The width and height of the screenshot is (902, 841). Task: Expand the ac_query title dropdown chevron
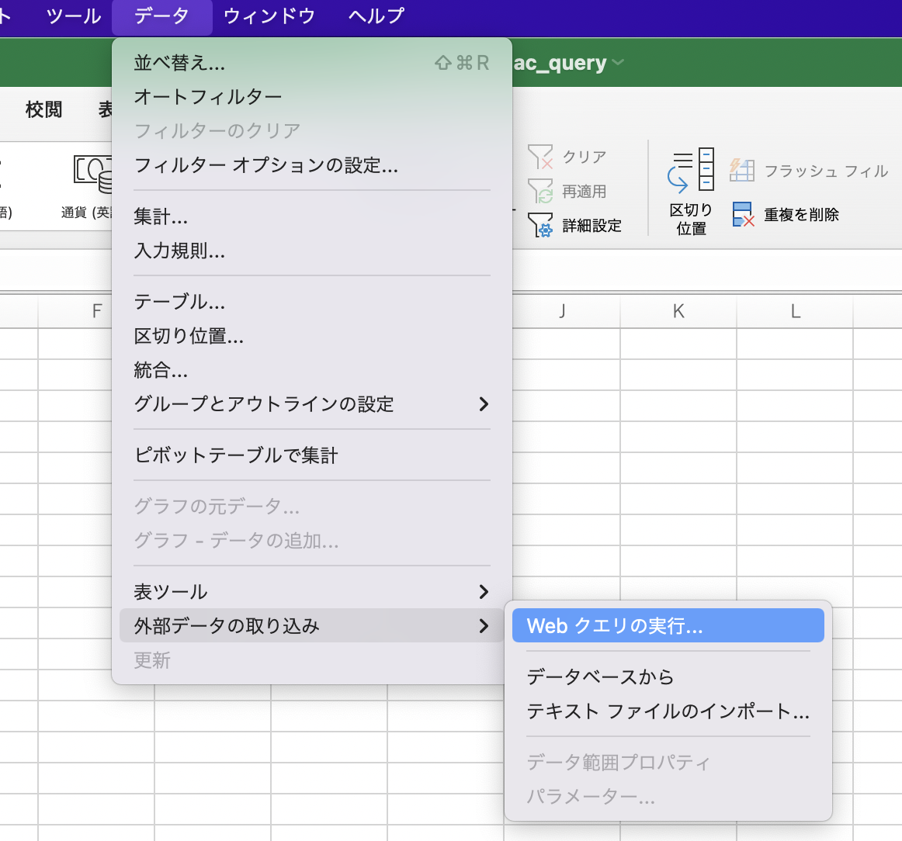click(619, 62)
